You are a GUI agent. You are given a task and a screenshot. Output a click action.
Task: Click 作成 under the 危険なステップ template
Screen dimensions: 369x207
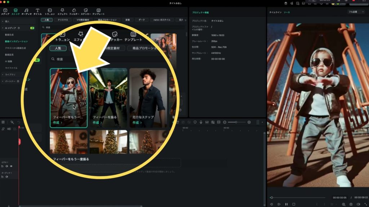click(135, 123)
